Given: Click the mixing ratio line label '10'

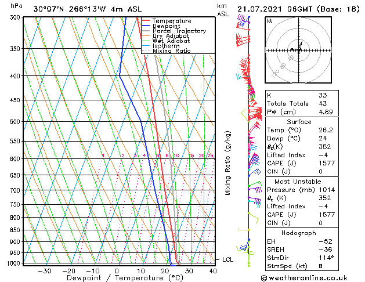Looking at the screenshot, I should [176, 156].
